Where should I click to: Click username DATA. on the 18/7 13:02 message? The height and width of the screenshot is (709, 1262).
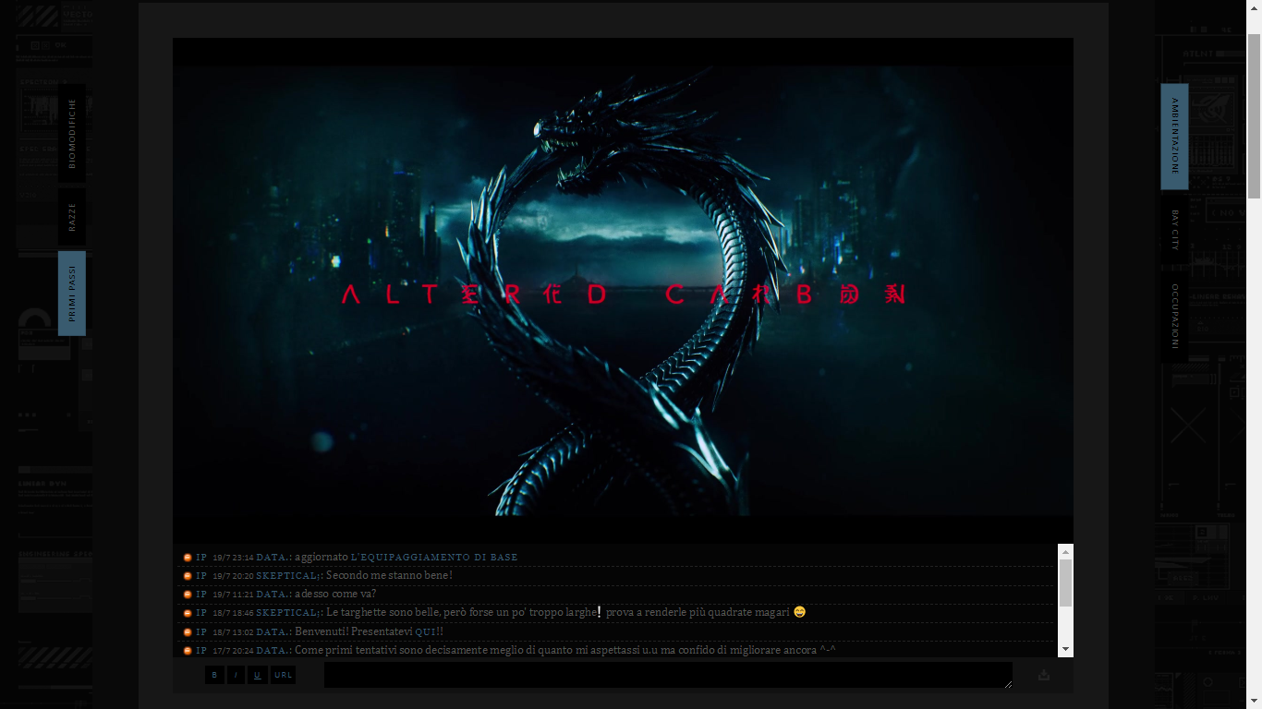tap(273, 632)
